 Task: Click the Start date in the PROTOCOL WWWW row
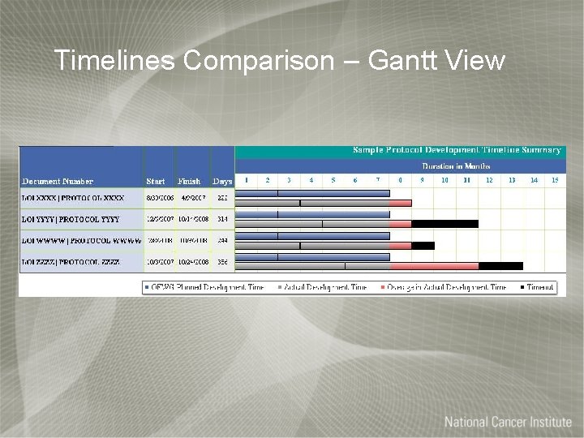160,241
